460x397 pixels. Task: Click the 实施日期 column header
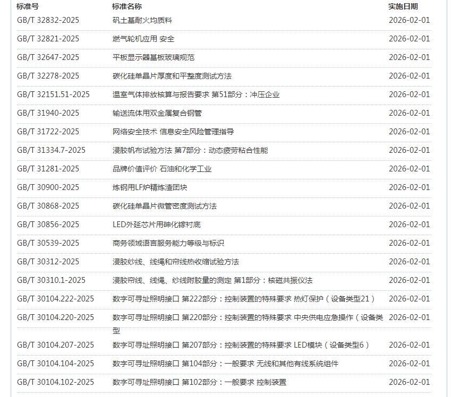pyautogui.click(x=403, y=6)
